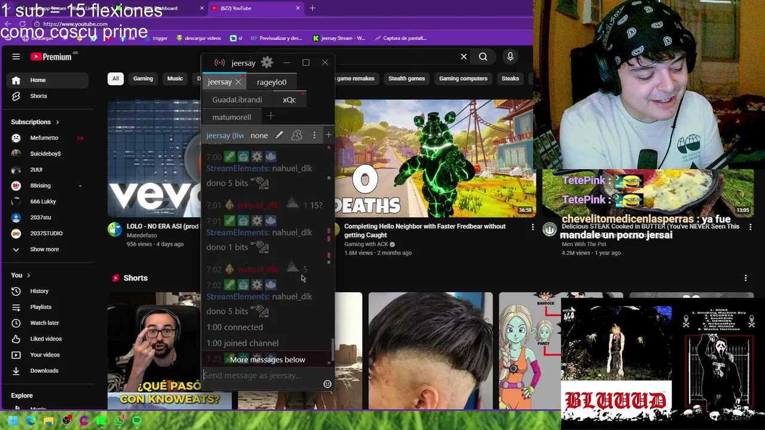Focus the Send message as jeersay field

262,376
